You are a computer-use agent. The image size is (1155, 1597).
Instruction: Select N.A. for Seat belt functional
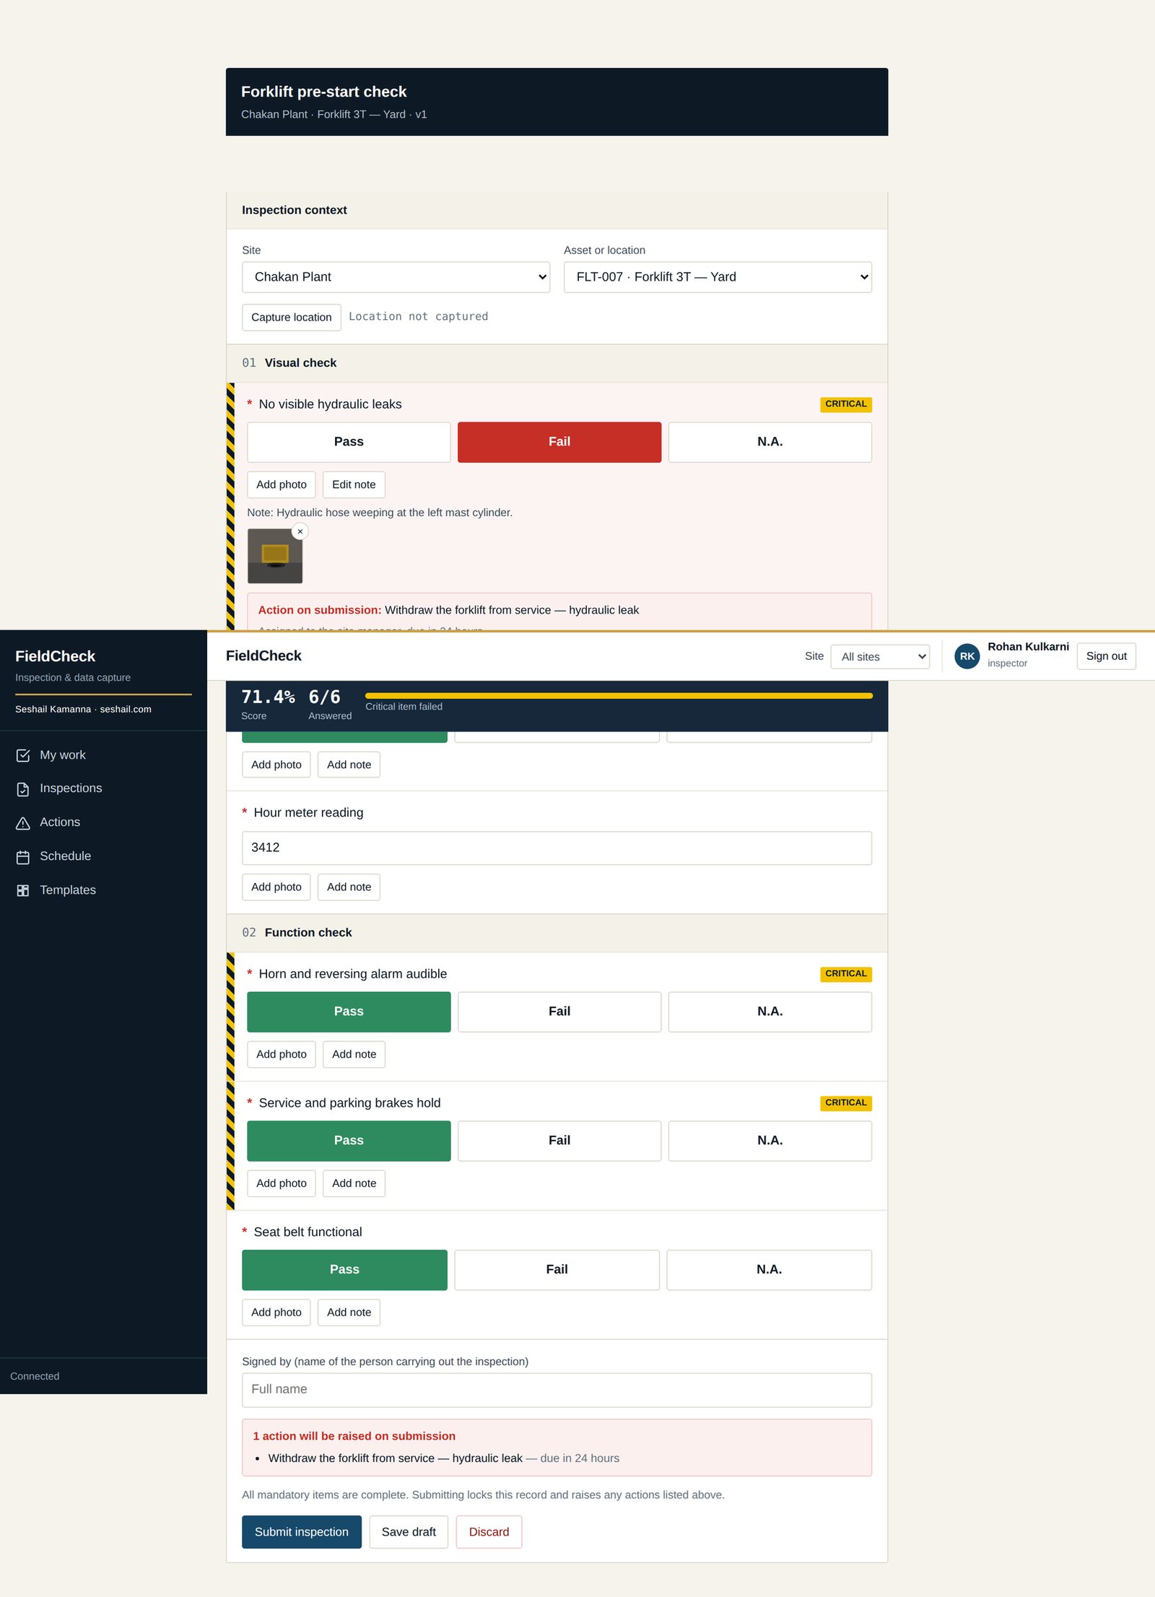coord(770,1270)
